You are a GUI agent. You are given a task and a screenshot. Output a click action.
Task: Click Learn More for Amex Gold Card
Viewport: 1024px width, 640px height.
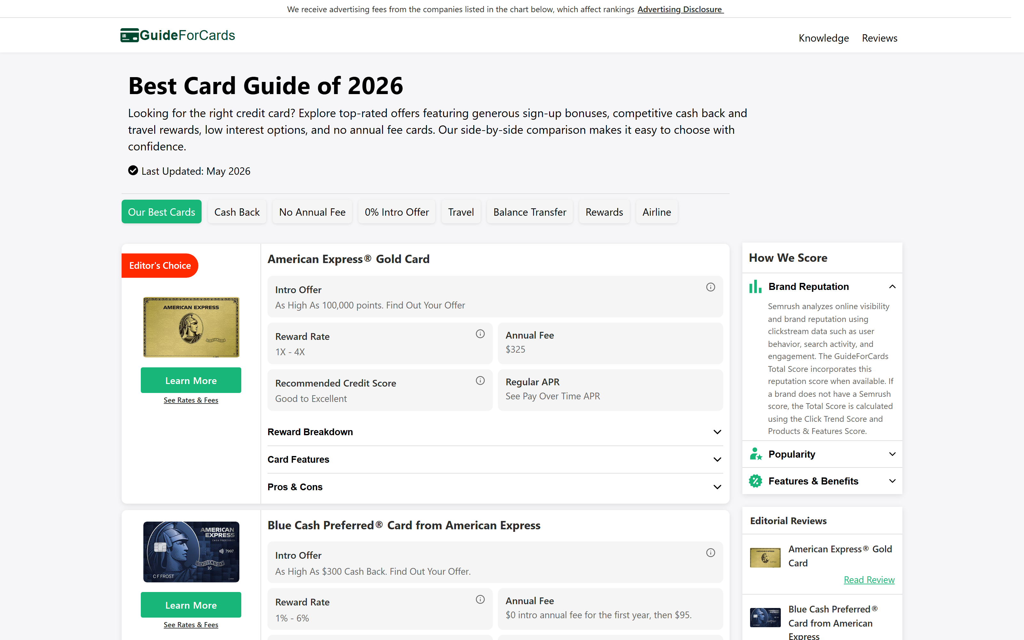191,380
